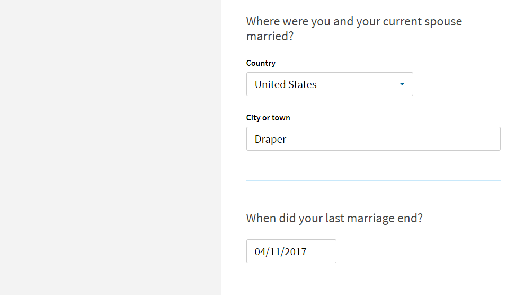Click the blue caret arrow in Country selector

click(x=402, y=84)
